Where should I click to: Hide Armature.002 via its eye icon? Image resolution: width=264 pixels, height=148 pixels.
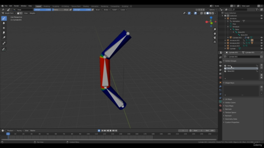tap(262, 43)
